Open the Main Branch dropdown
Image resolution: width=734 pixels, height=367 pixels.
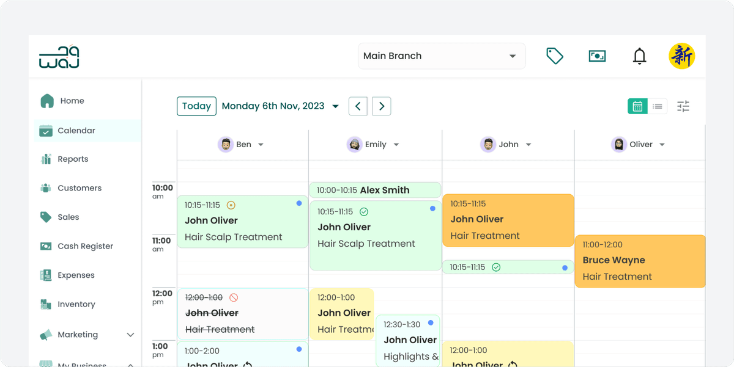[441, 56]
